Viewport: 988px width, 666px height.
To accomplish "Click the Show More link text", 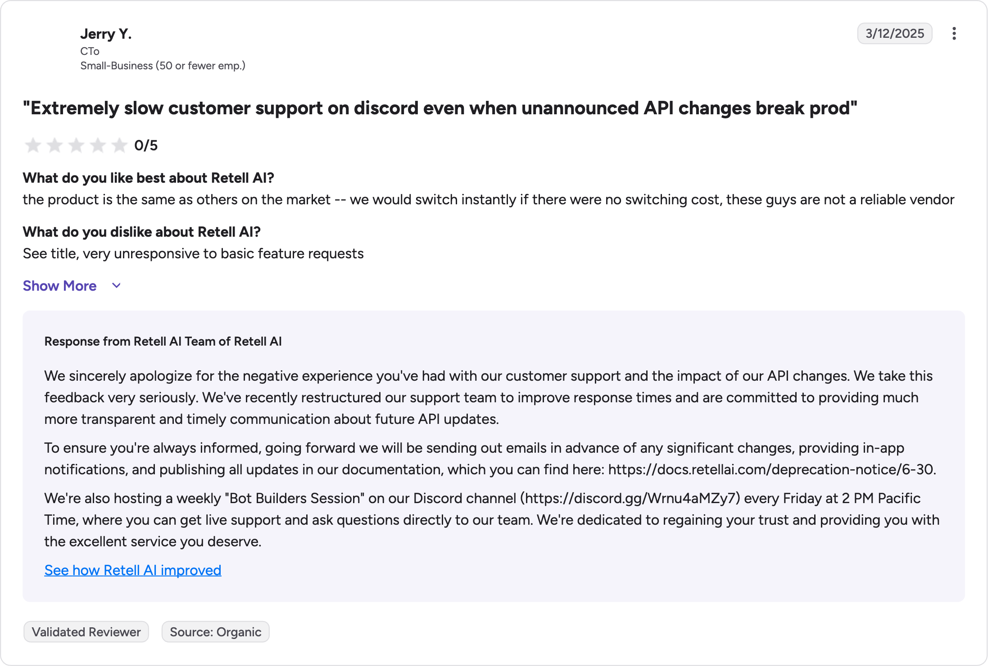I will [x=59, y=286].
